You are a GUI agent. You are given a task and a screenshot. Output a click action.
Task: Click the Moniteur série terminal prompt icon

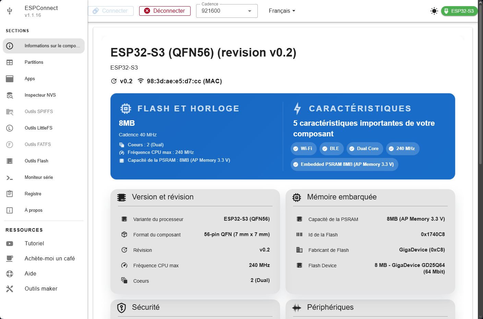tap(10, 177)
